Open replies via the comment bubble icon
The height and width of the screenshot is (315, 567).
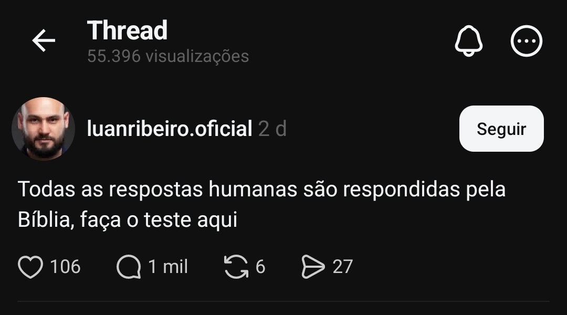coord(129,267)
